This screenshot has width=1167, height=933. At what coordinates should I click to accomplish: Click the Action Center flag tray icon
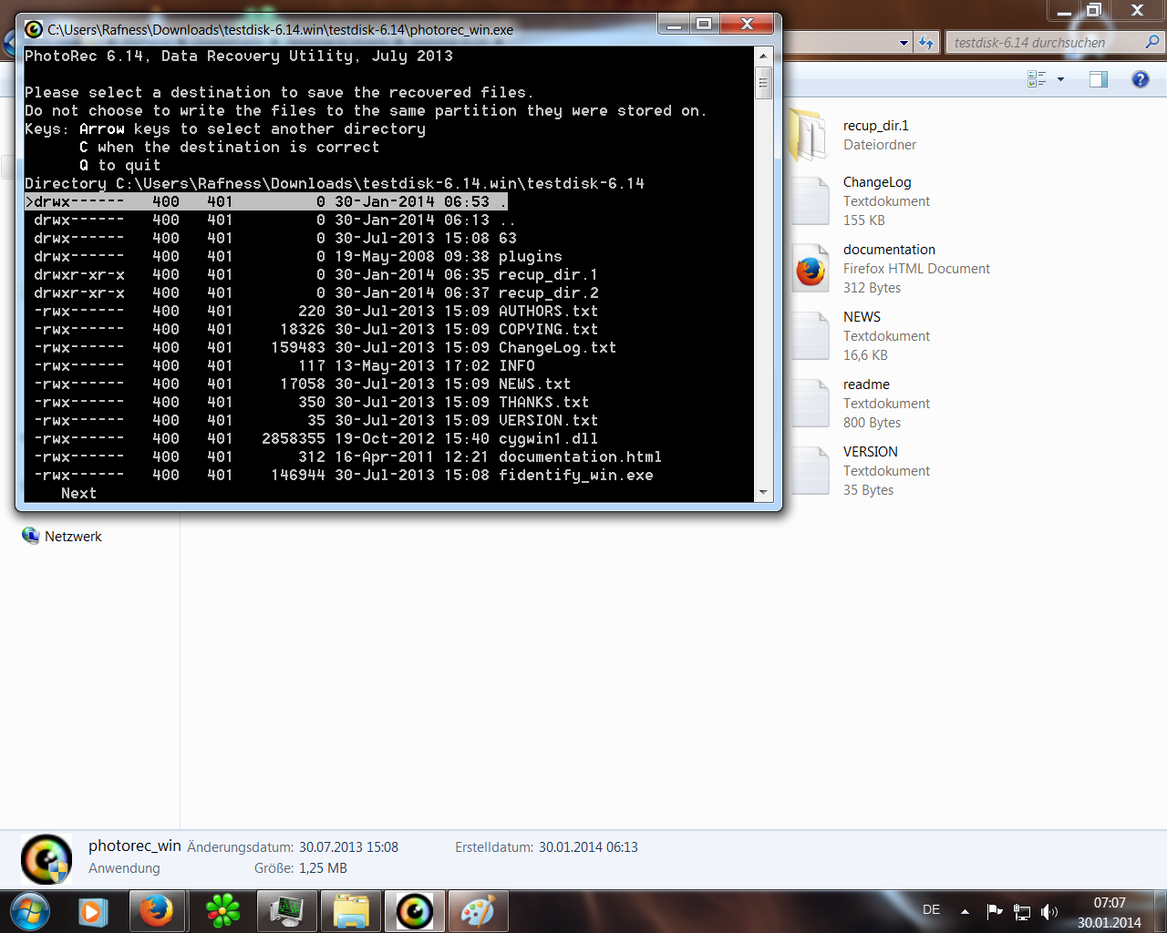995,911
